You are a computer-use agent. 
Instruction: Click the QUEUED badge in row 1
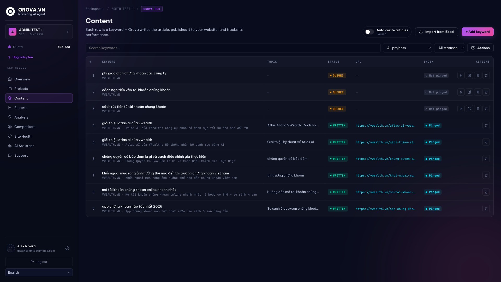[x=337, y=76]
